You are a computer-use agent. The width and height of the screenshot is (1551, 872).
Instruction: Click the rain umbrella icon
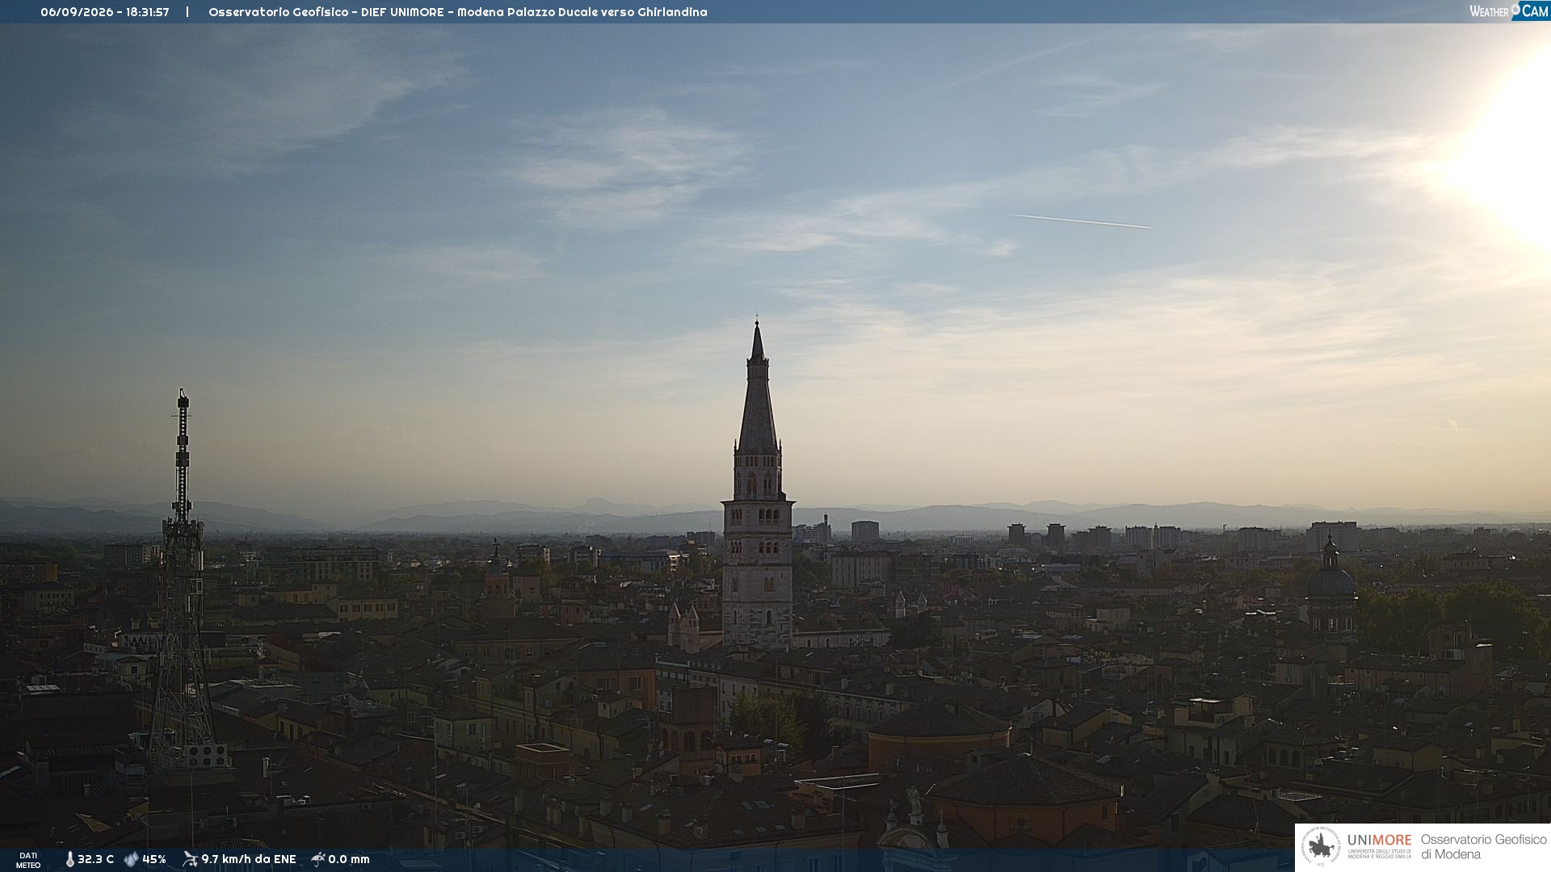click(x=318, y=859)
